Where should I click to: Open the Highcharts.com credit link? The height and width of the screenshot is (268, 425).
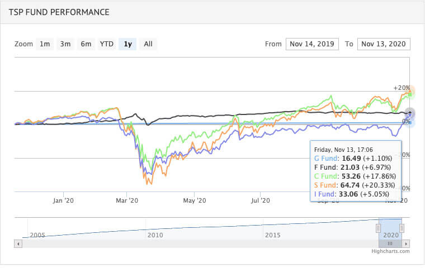click(x=390, y=251)
